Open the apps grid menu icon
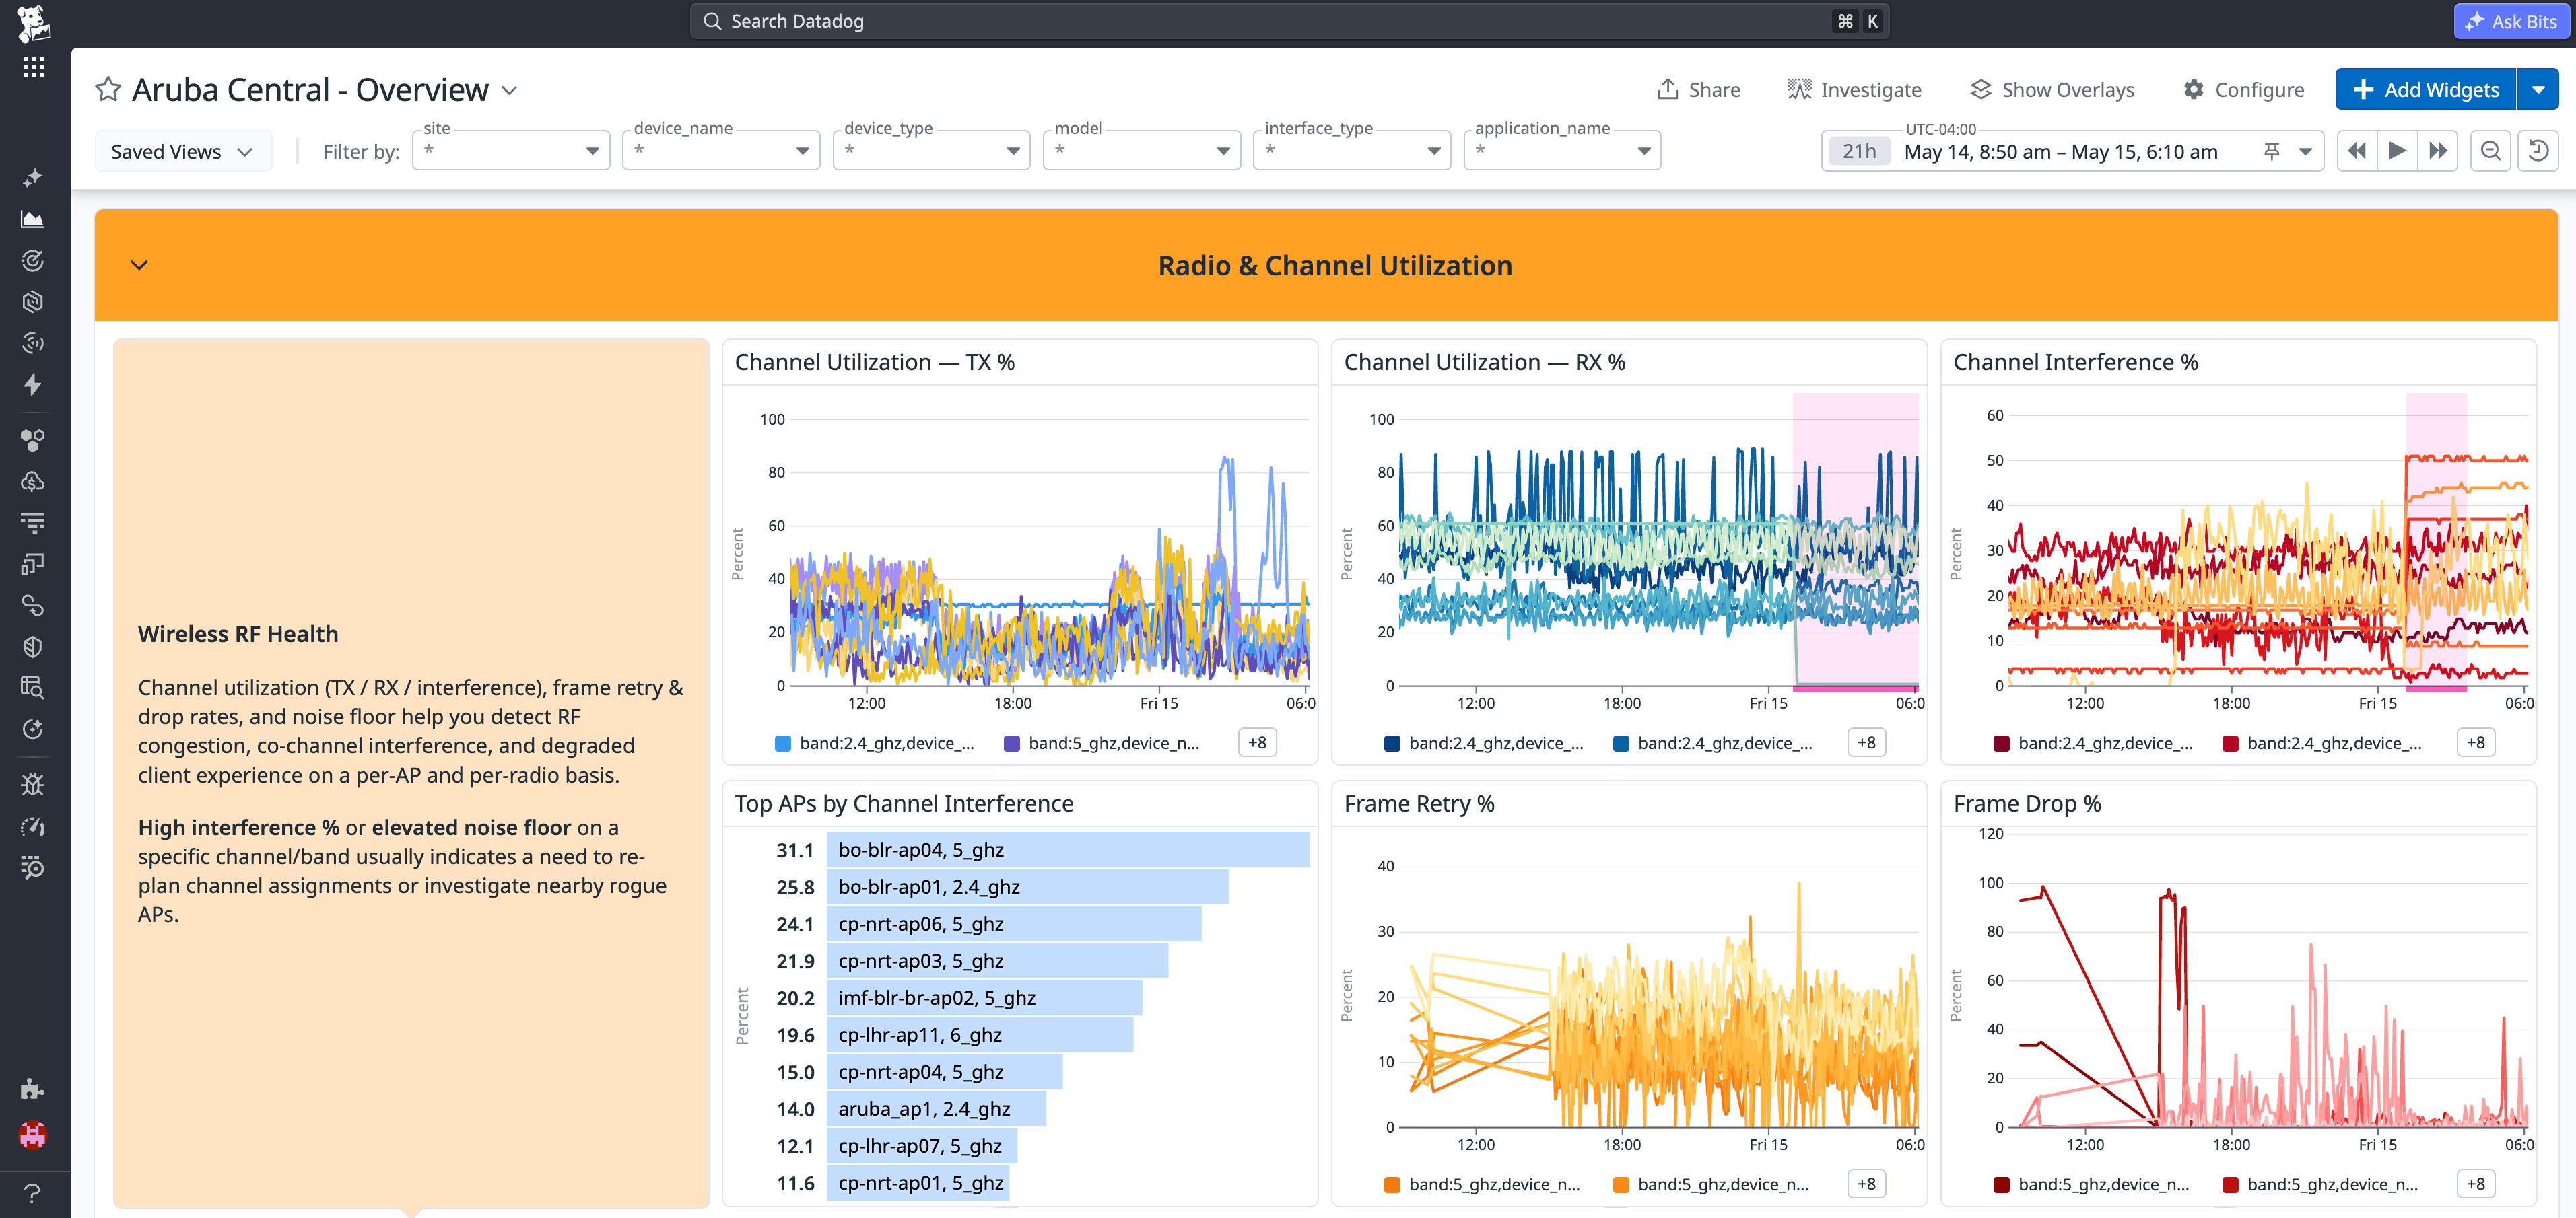This screenshot has height=1218, width=2576. [34, 67]
